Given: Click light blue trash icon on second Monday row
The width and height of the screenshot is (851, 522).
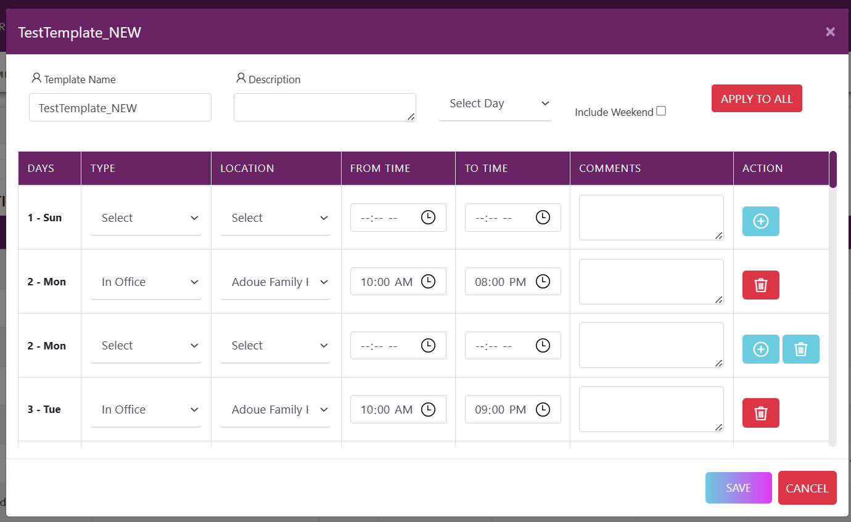Looking at the screenshot, I should point(800,349).
